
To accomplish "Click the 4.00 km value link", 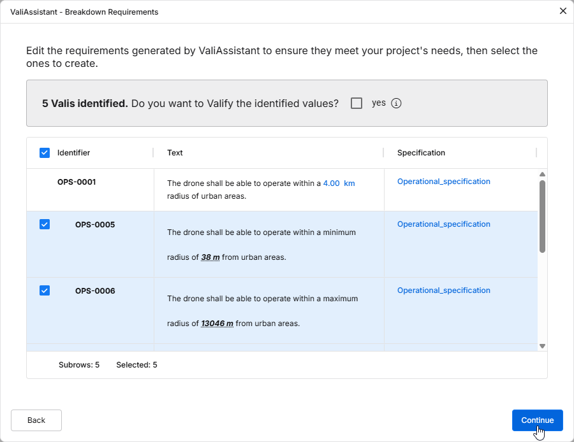I will 339,183.
